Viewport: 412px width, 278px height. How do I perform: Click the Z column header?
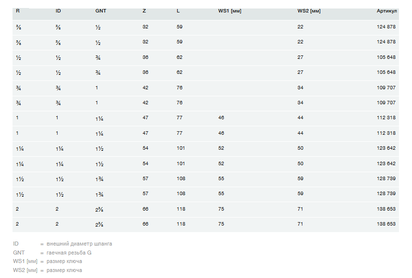pos(144,10)
